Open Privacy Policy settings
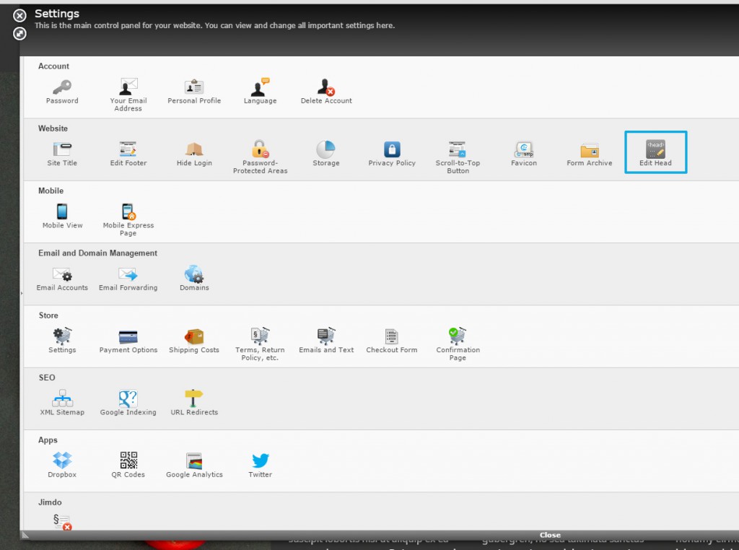Image resolution: width=739 pixels, height=550 pixels. [392, 150]
